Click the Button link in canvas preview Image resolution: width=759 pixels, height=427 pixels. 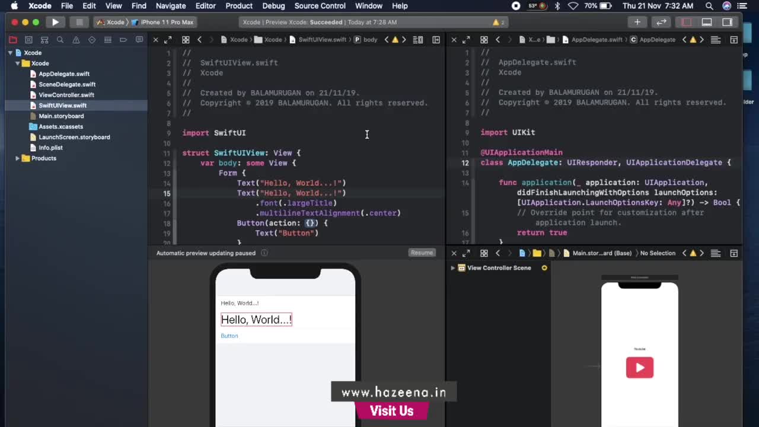(229, 336)
